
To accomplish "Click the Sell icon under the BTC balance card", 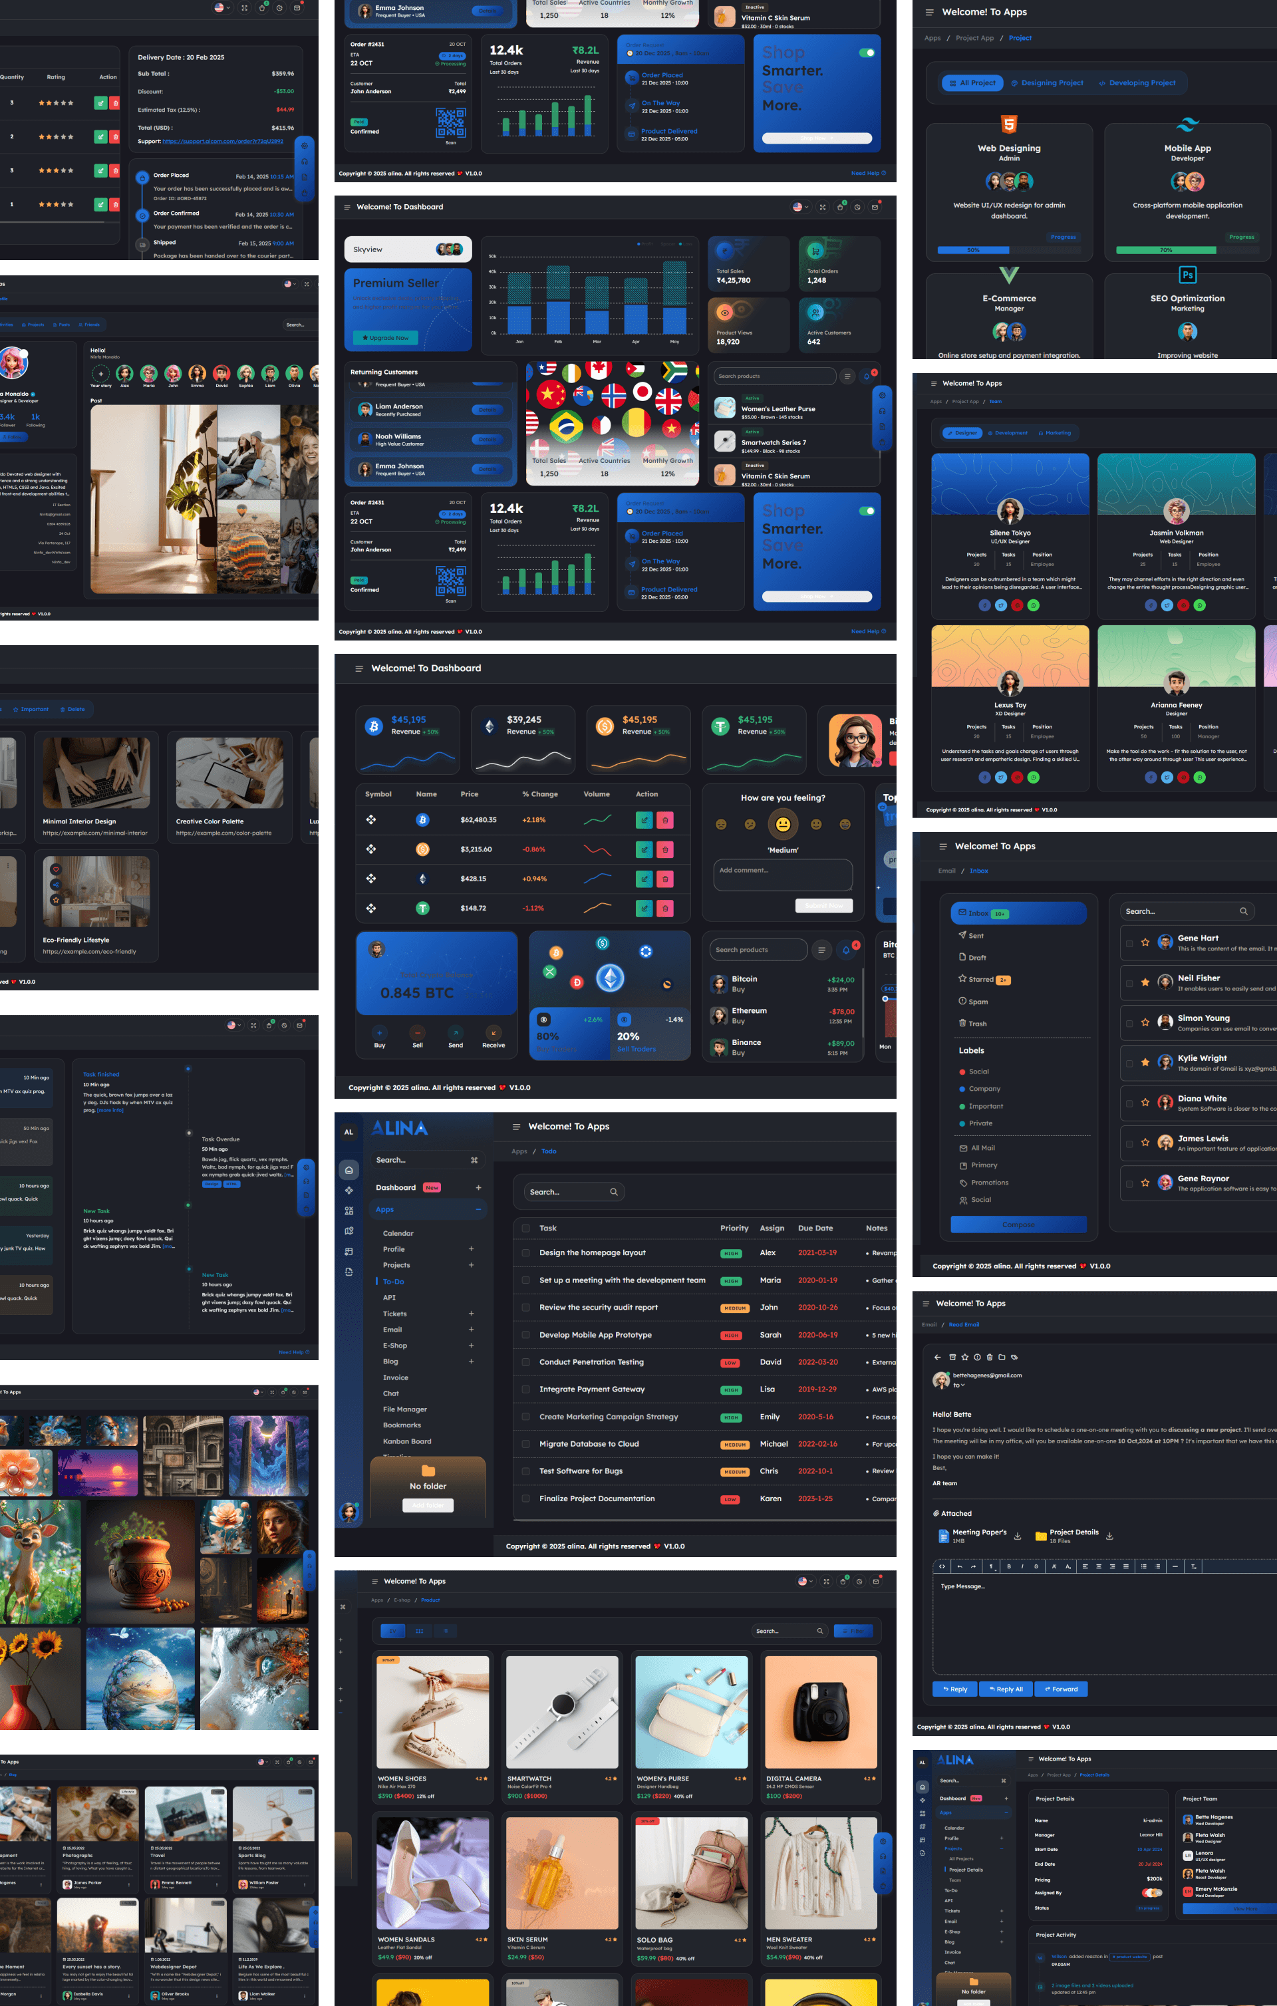I will click(417, 1032).
